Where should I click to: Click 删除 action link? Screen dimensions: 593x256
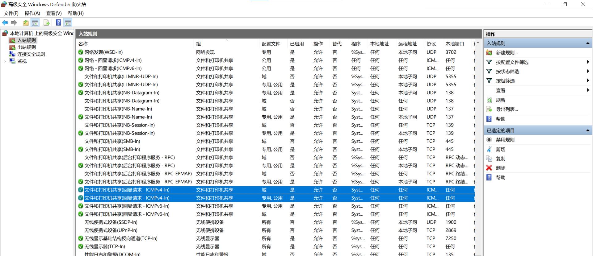tap(501, 168)
